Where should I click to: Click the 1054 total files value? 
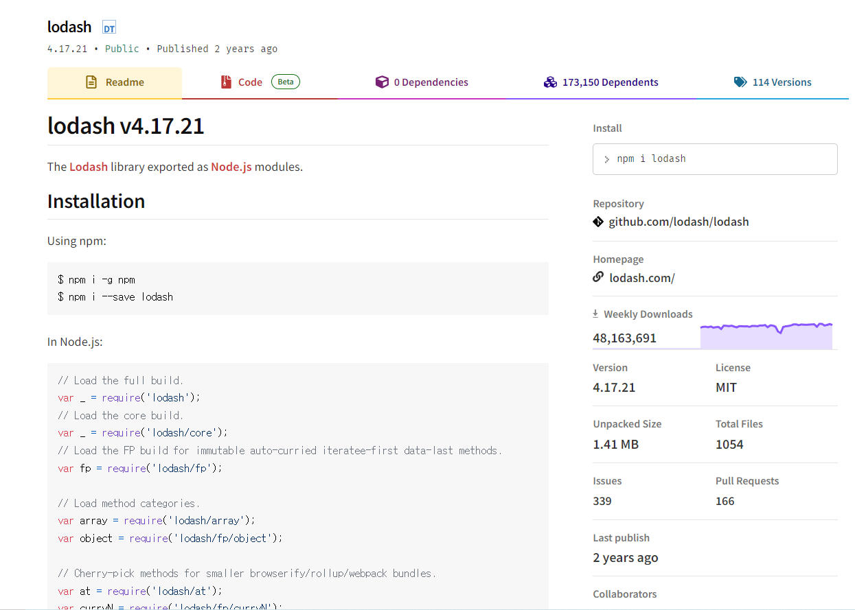[x=729, y=444]
